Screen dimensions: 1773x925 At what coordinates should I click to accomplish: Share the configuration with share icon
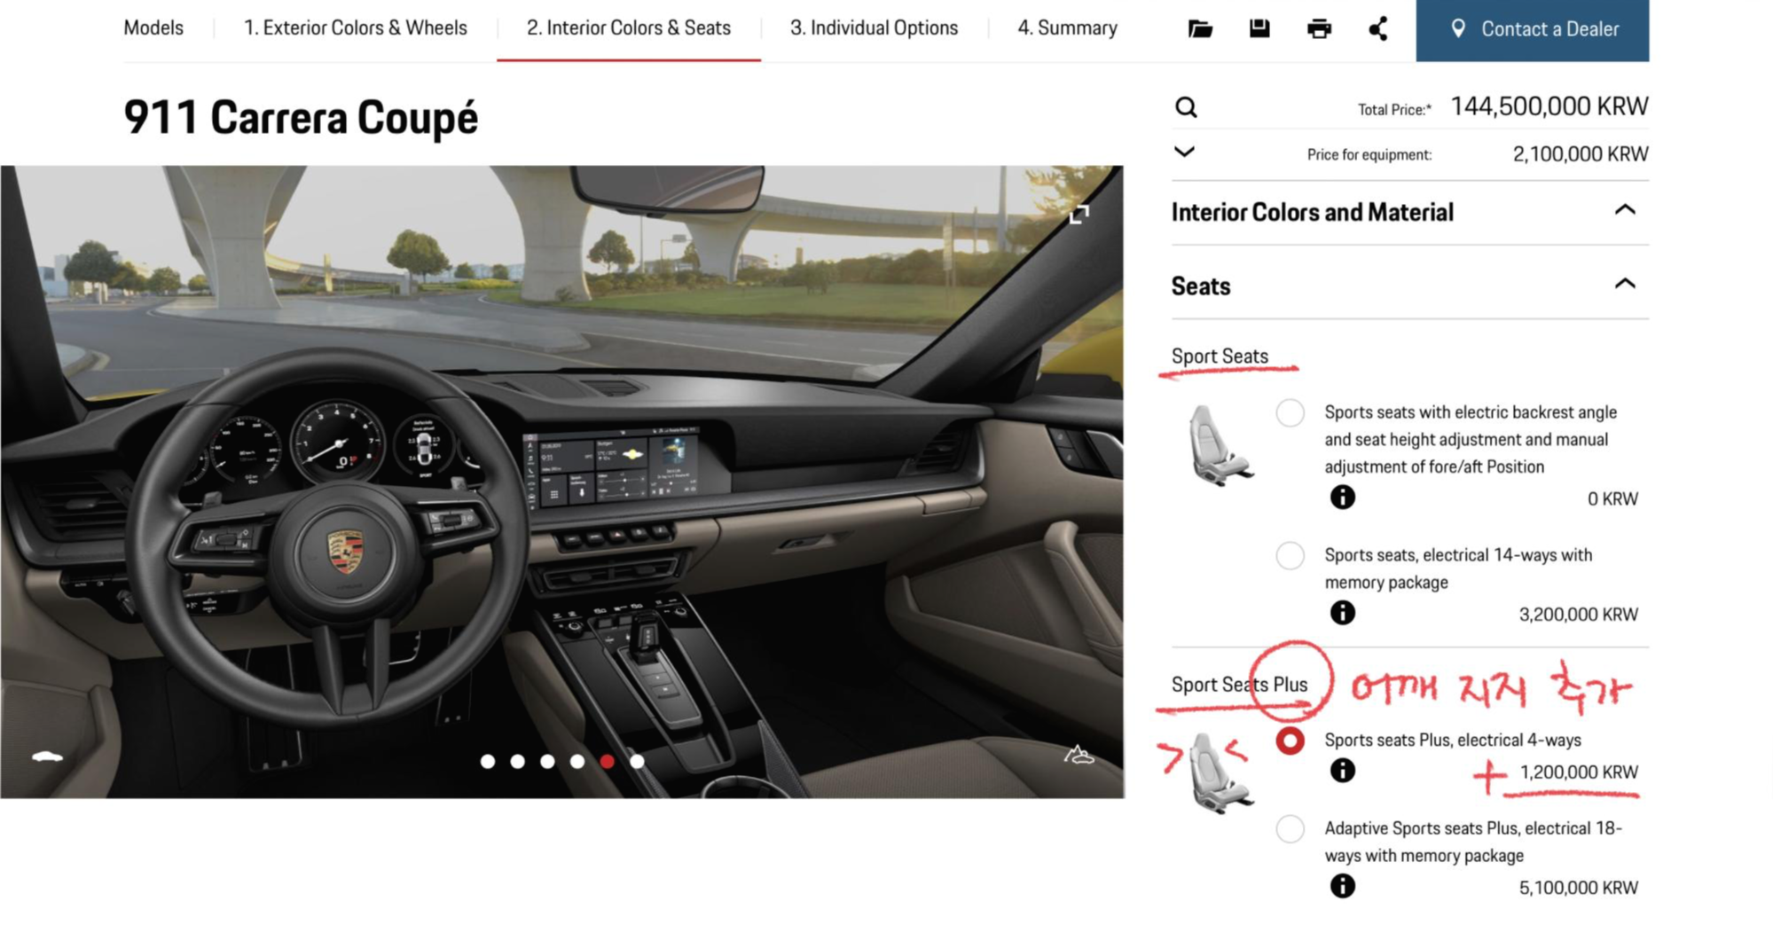[1378, 28]
